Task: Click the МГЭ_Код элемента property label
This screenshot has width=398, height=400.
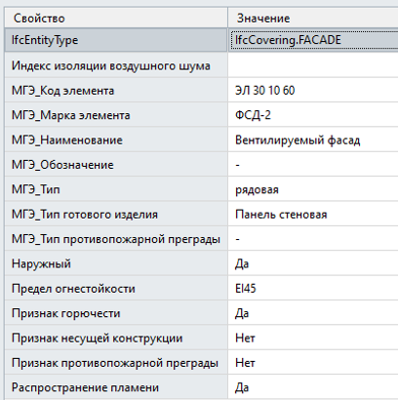Action: 62,91
